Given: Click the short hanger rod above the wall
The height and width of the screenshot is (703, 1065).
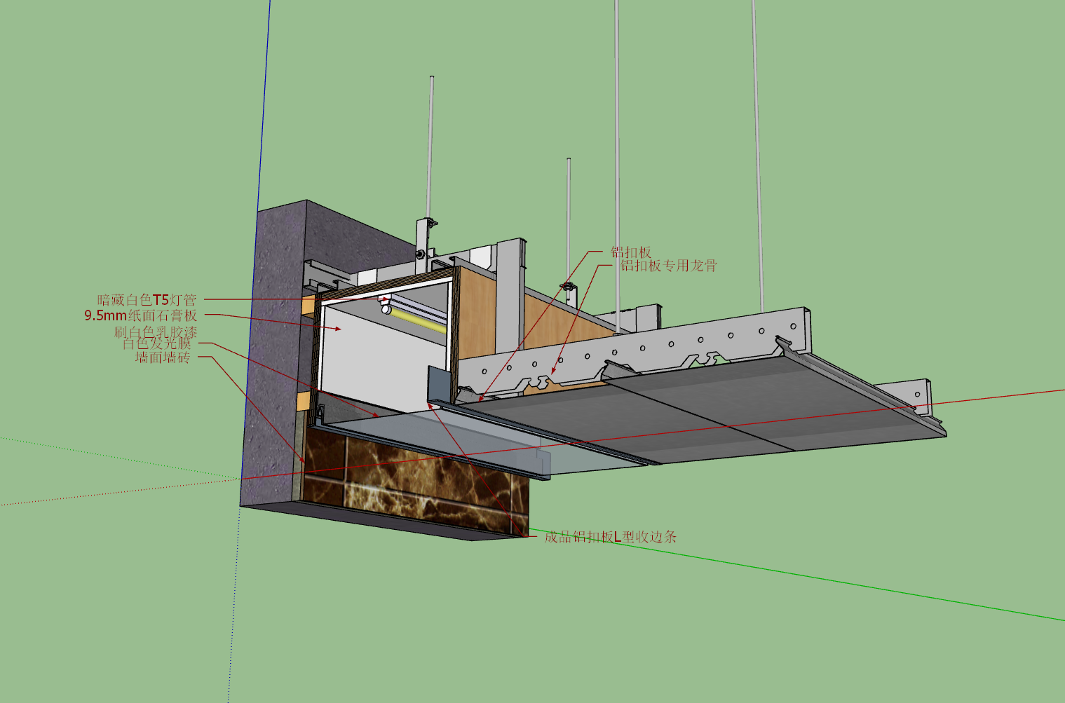Looking at the screenshot, I should [431, 147].
